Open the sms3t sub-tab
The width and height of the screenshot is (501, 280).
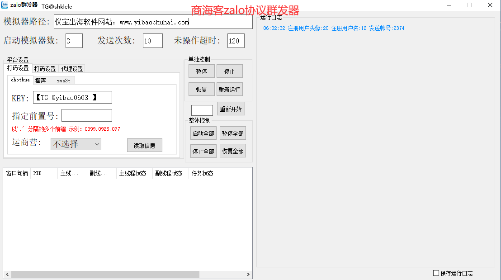(x=64, y=81)
